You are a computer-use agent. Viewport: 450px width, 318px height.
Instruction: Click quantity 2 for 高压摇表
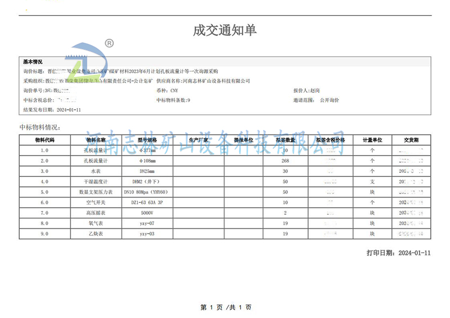tap(285, 213)
